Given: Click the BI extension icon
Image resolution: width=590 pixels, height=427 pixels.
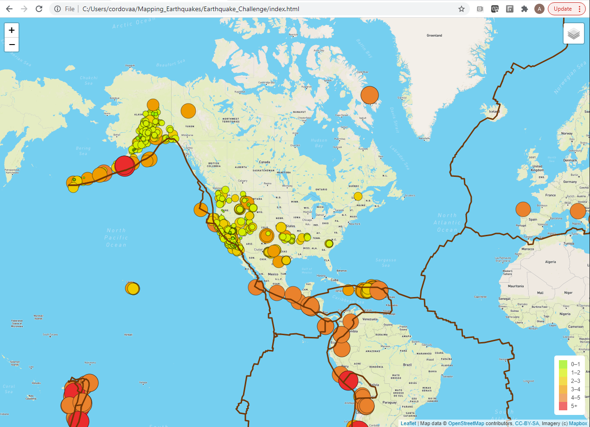Looking at the screenshot, I should [480, 8].
